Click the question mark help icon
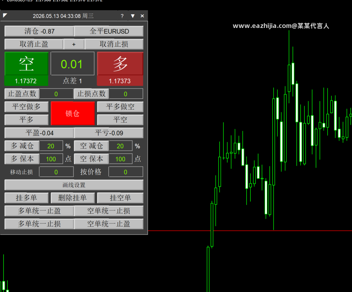Image resolution: width=352 pixels, height=292 pixels. pos(122,16)
